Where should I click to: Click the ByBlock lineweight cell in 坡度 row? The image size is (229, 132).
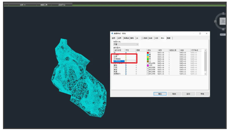[x=183, y=72]
